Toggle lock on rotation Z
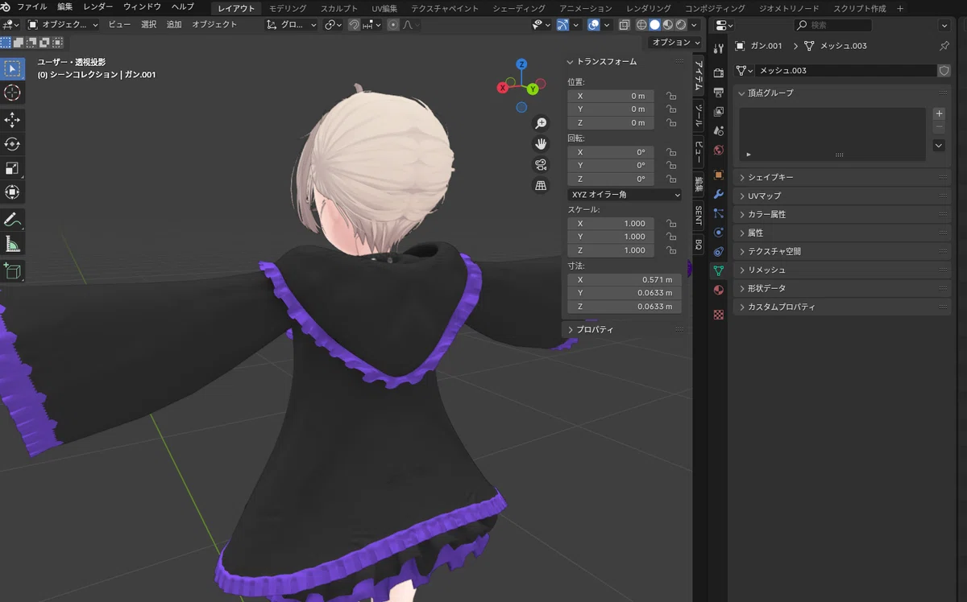Image resolution: width=967 pixels, height=602 pixels. (x=670, y=179)
